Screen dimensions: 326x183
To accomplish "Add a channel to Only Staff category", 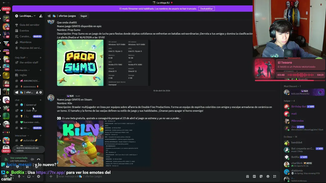I will [x=40, y=58].
